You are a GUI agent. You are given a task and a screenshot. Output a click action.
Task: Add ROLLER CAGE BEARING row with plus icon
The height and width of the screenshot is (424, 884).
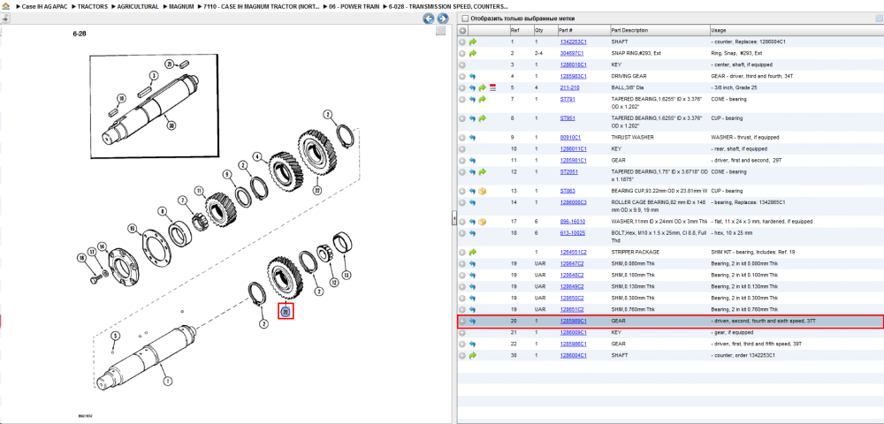tap(462, 202)
